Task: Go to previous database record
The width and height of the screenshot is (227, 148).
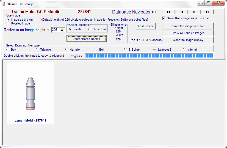Action: click(x=182, y=12)
